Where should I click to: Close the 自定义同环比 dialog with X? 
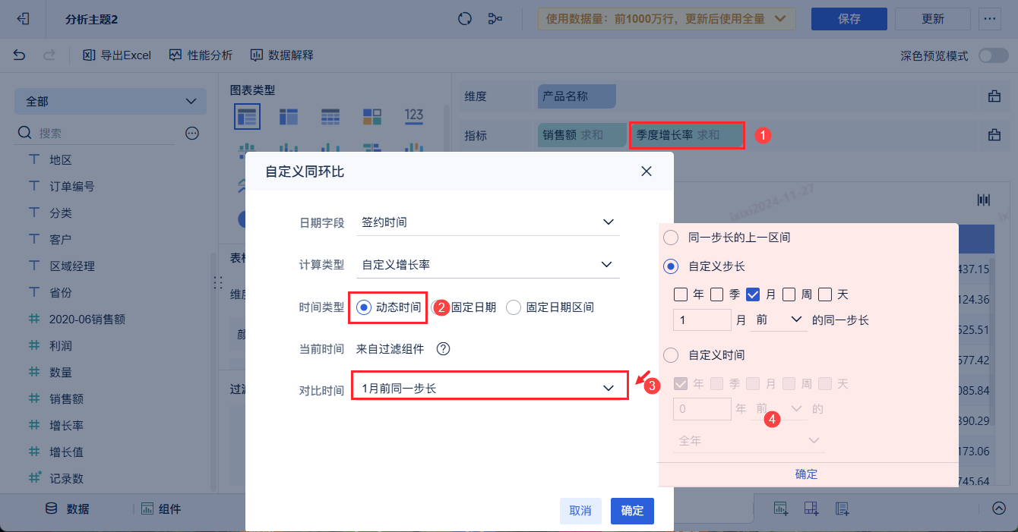pos(647,172)
